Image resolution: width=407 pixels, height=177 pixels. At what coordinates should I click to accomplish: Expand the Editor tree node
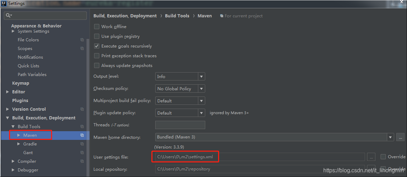coord(7,92)
